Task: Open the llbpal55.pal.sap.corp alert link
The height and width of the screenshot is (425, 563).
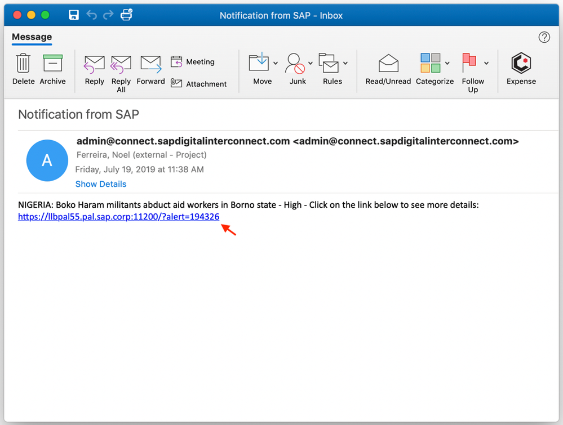Action: click(x=118, y=217)
